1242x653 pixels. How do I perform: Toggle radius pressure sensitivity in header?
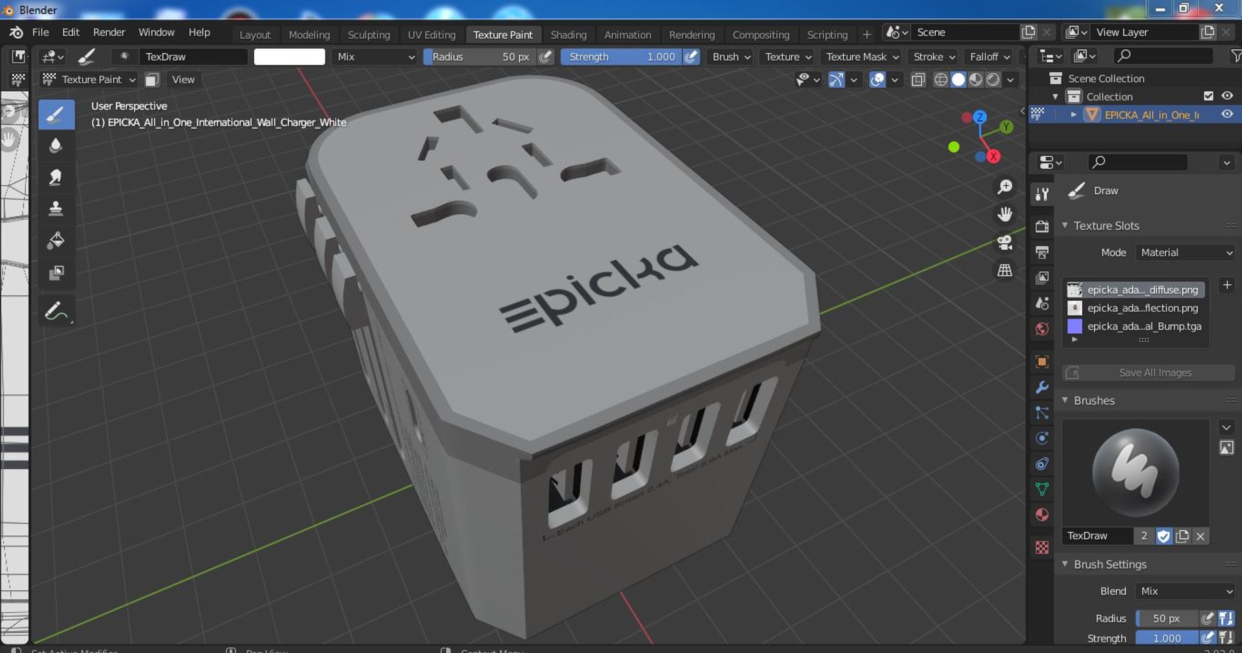546,57
